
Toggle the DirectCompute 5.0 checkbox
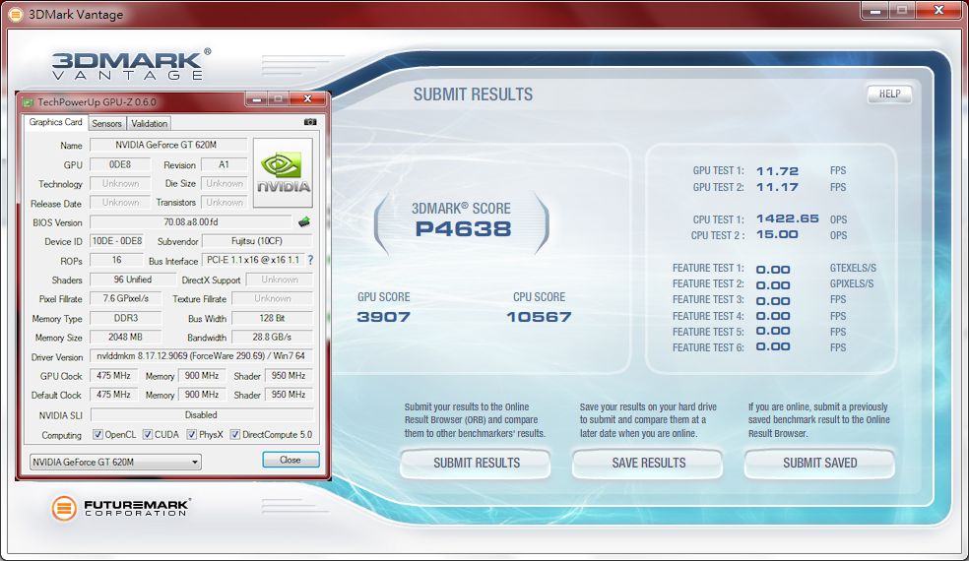235,434
